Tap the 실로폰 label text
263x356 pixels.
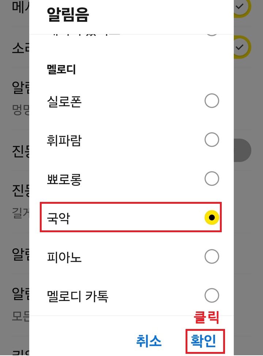tap(64, 101)
